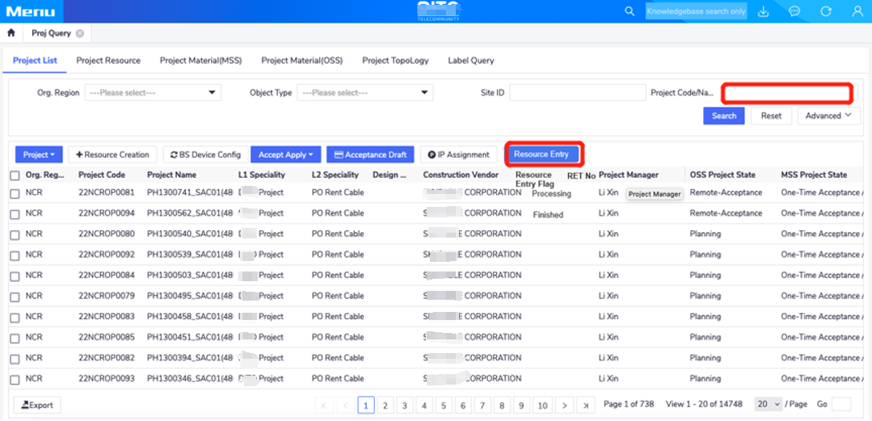Click the Search button
The width and height of the screenshot is (872, 421).
pos(724,116)
